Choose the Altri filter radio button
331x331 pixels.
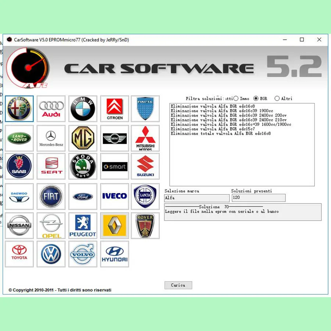click(x=277, y=98)
